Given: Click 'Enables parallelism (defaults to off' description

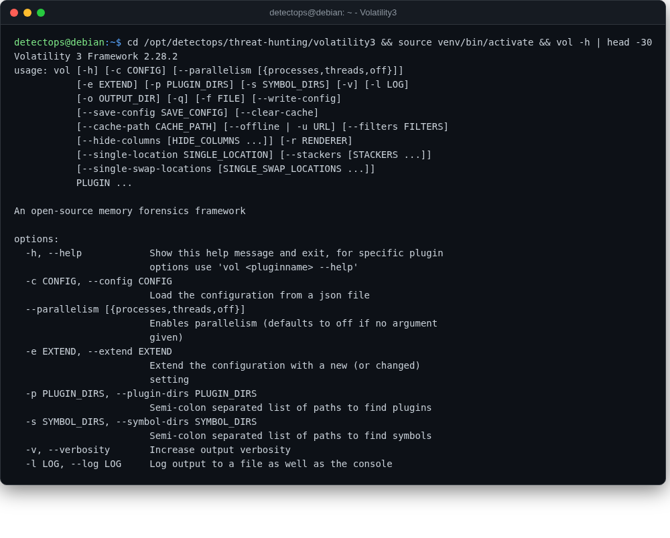Looking at the screenshot, I should [293, 324].
